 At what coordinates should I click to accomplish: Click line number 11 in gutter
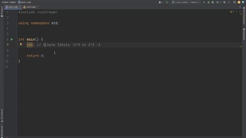click(7, 67)
